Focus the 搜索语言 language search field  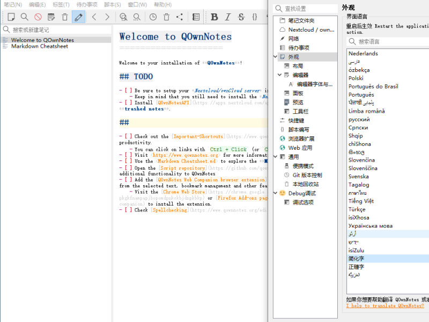click(x=388, y=42)
